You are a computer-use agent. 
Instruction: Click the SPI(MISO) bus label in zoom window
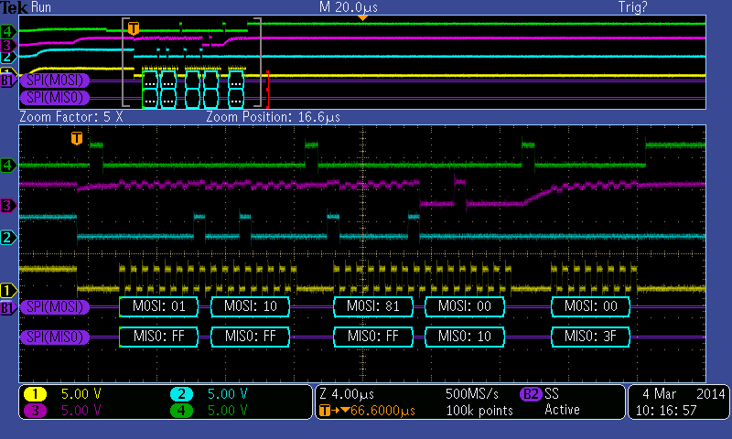point(55,337)
